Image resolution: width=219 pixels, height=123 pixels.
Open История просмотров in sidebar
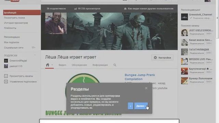(x=16, y=23)
